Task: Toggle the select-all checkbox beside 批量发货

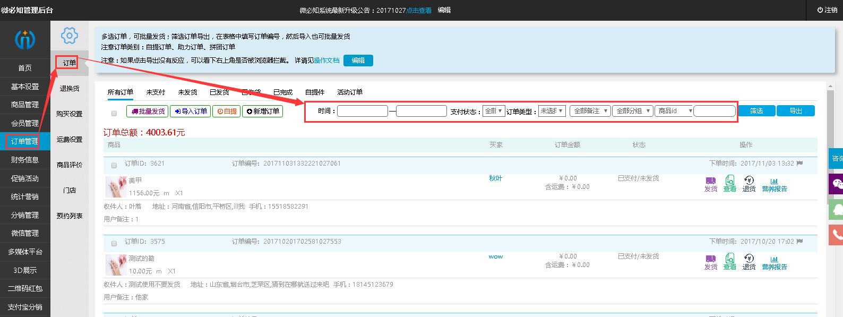Action: [x=114, y=113]
